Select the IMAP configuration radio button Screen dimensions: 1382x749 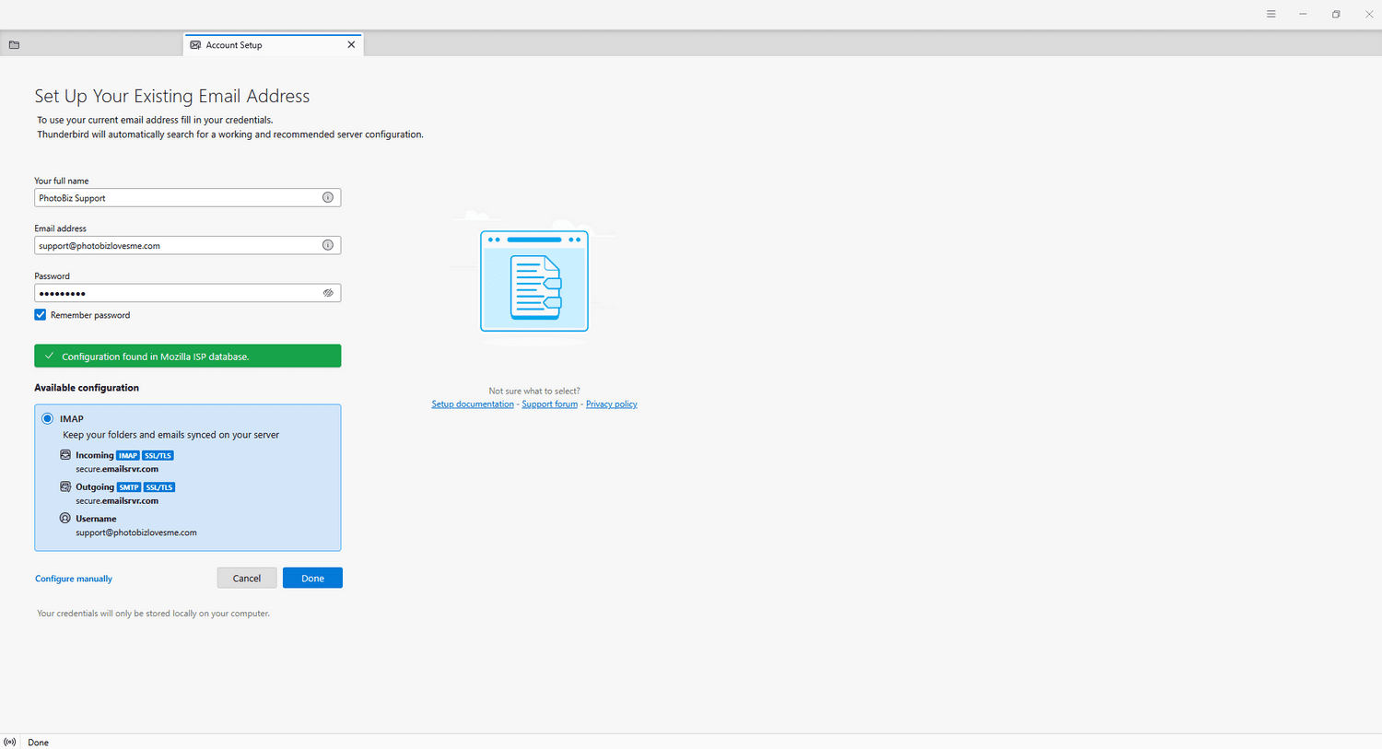(x=48, y=418)
